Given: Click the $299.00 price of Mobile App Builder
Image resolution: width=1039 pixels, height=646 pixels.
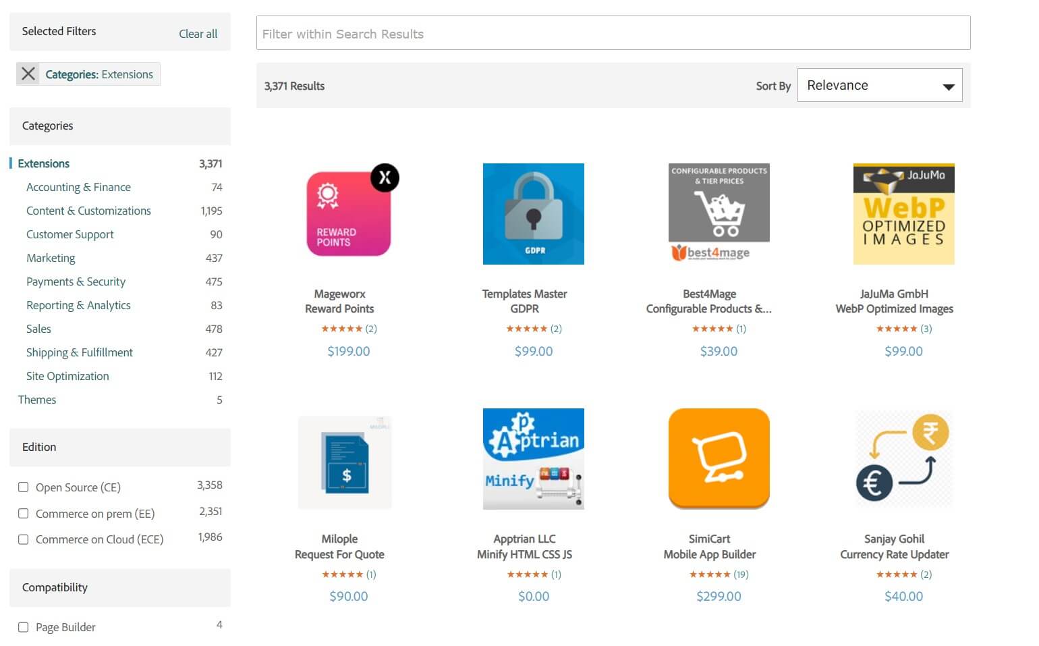Looking at the screenshot, I should (719, 596).
